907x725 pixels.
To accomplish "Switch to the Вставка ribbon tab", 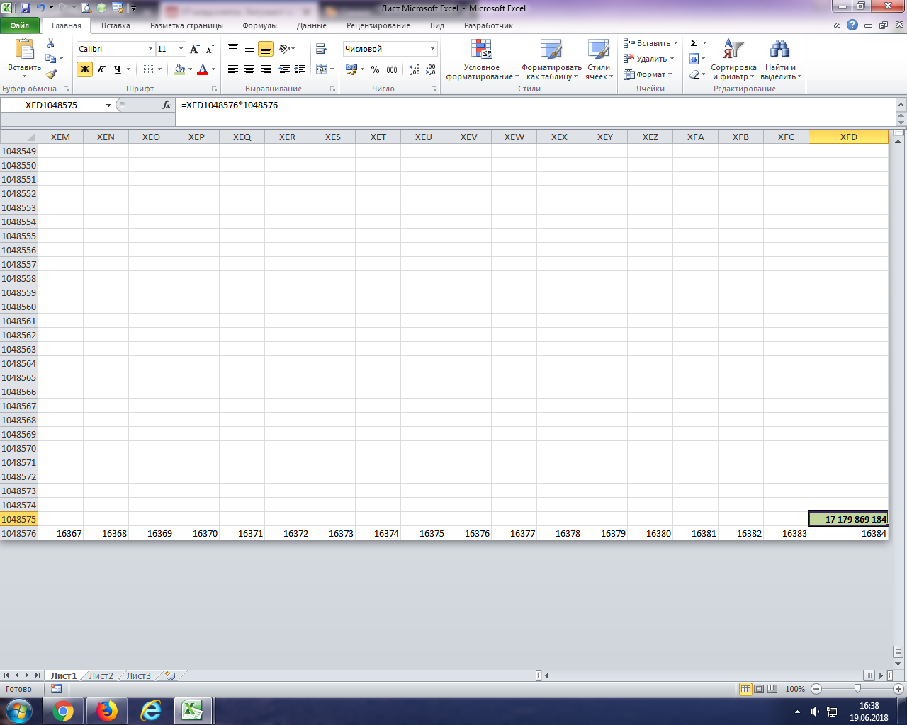I will (x=116, y=25).
